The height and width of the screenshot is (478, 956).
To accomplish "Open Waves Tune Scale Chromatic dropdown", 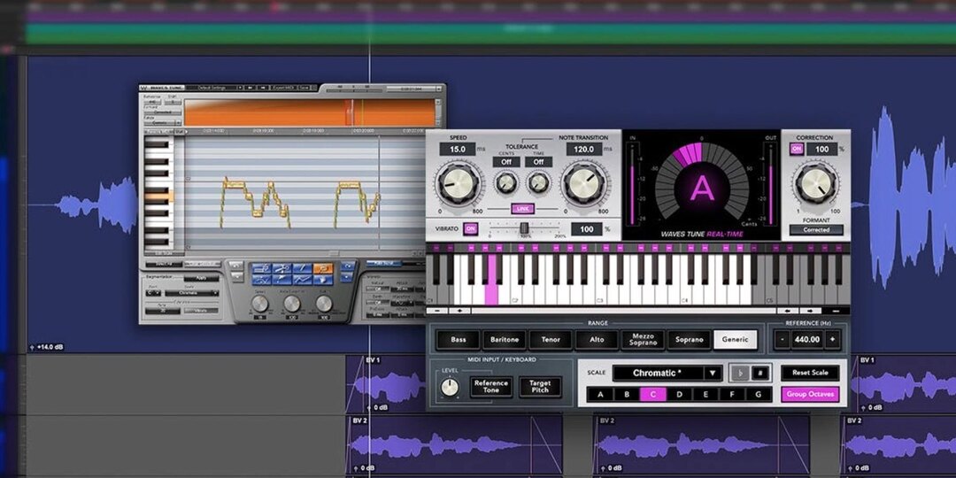I will point(192,293).
